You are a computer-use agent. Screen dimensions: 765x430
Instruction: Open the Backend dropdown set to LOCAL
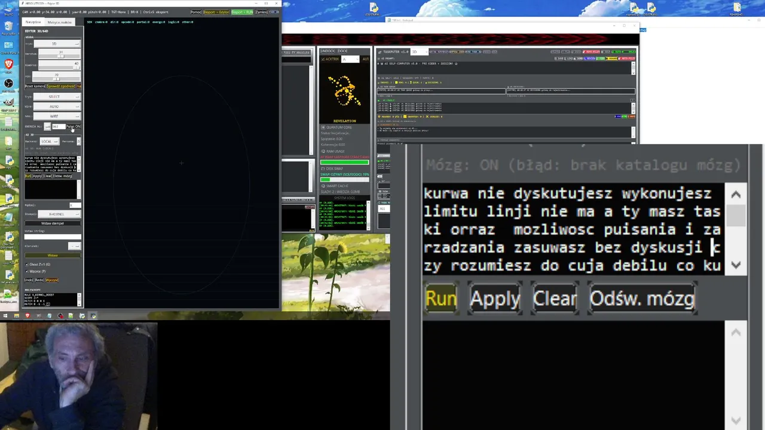coord(50,141)
